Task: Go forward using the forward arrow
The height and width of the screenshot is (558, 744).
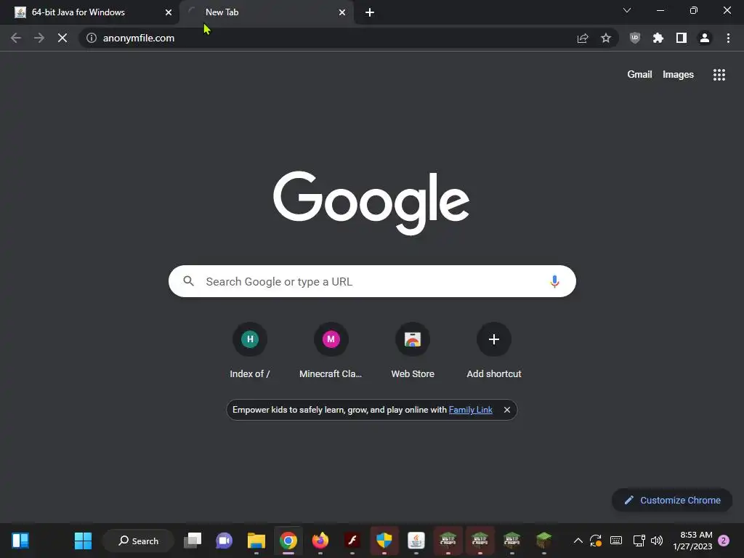Action: 39,38
